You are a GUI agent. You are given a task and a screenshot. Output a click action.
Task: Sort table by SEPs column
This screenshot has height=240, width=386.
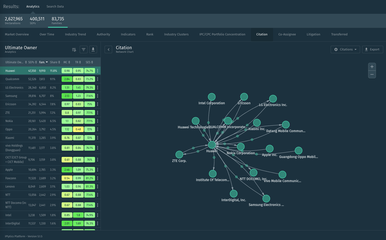click(32, 62)
